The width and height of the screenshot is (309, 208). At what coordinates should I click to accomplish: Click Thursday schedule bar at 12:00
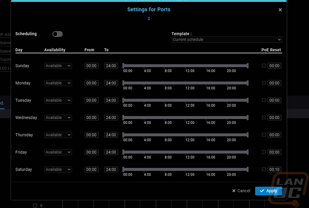(190, 135)
